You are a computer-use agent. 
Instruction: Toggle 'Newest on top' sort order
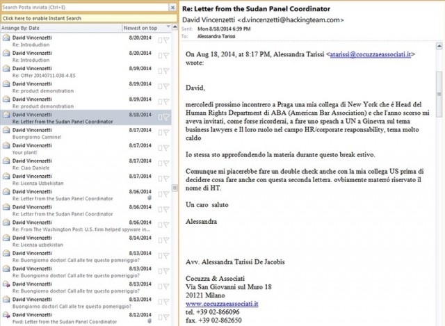point(140,28)
